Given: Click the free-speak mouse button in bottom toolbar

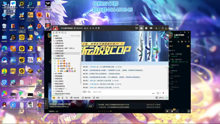Looking at the screenshot, I should (75, 98).
